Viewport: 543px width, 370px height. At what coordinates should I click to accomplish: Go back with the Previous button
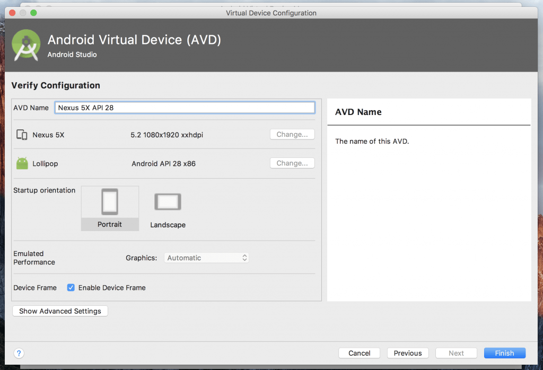(408, 353)
